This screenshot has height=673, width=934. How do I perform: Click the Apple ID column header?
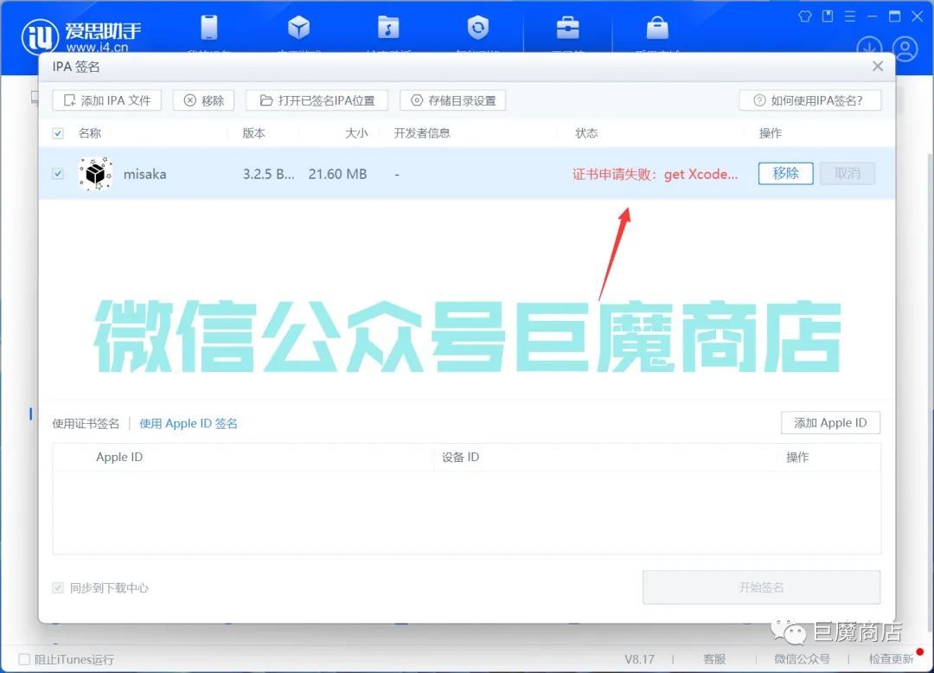[x=119, y=457]
